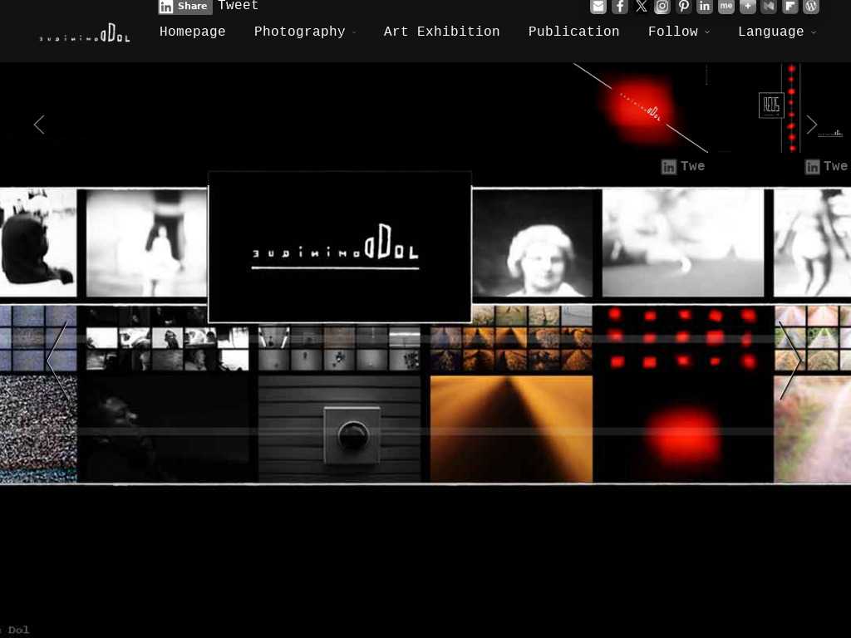
Task: Open the Facebook social icon
Action: pyautogui.click(x=620, y=7)
